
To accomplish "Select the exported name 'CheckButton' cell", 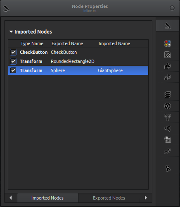I will point(64,52).
